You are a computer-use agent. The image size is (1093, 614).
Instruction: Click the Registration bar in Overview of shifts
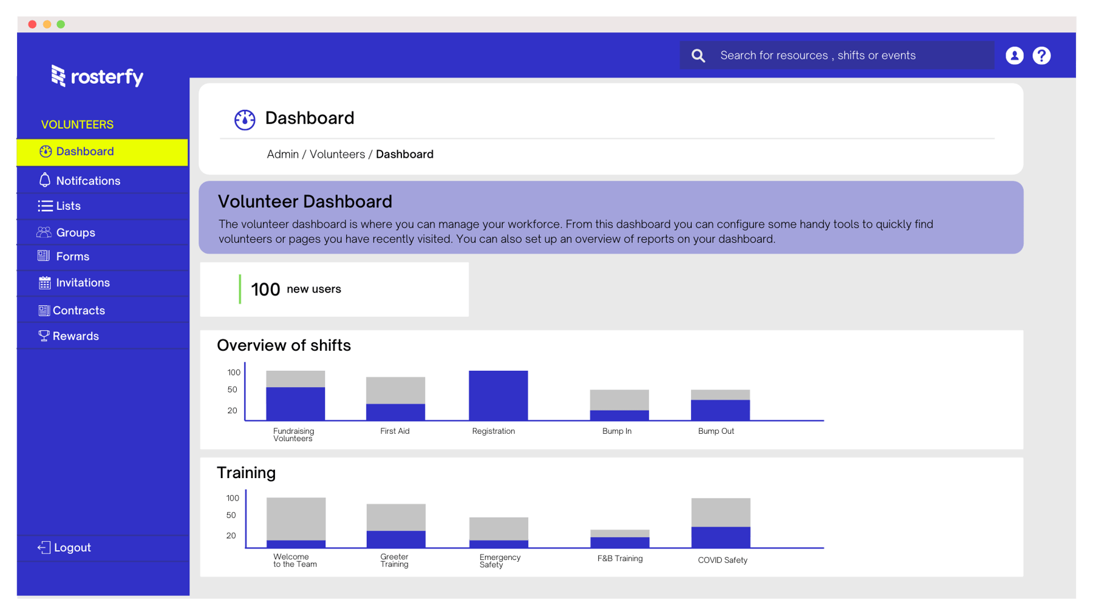(497, 394)
